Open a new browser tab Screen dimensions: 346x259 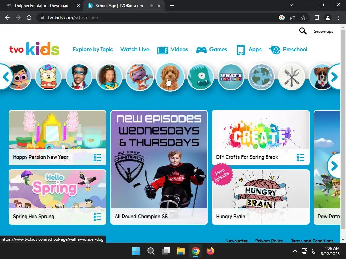coord(172,6)
